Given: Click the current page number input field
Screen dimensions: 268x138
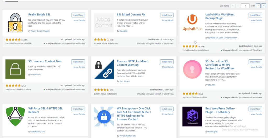Looking at the screenshot, I should point(245,6).
